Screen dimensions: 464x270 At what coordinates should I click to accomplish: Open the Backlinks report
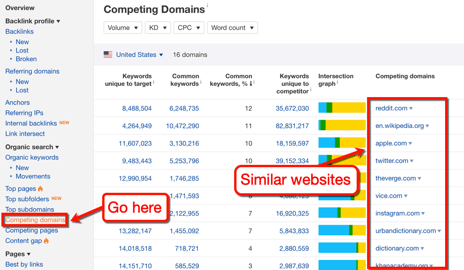19,31
